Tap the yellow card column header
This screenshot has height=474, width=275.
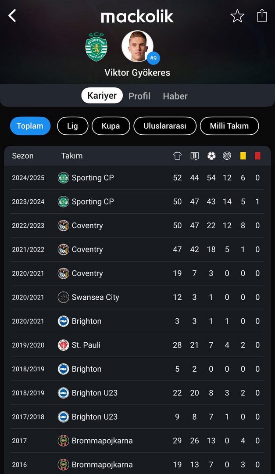pos(243,156)
